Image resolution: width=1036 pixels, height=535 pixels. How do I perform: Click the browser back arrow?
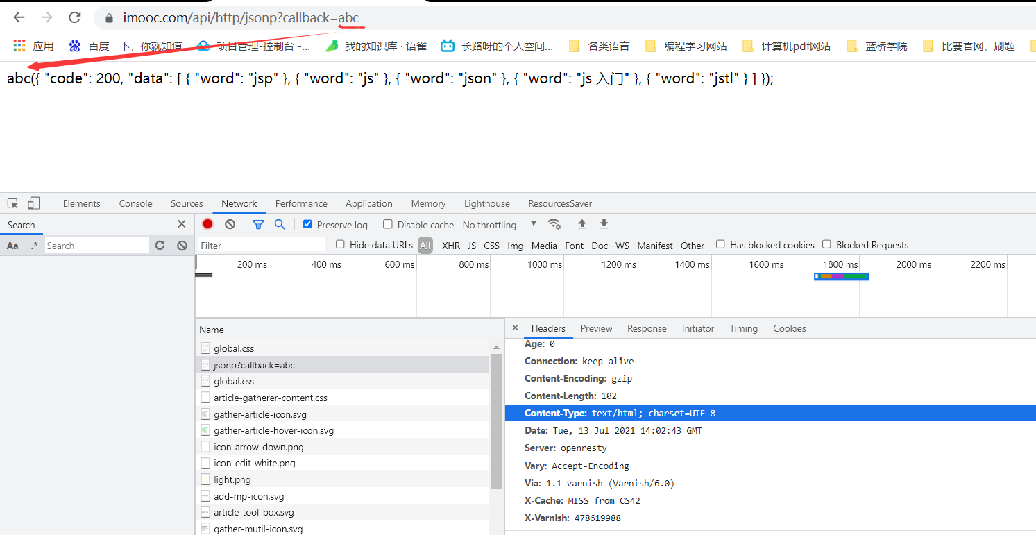point(19,17)
